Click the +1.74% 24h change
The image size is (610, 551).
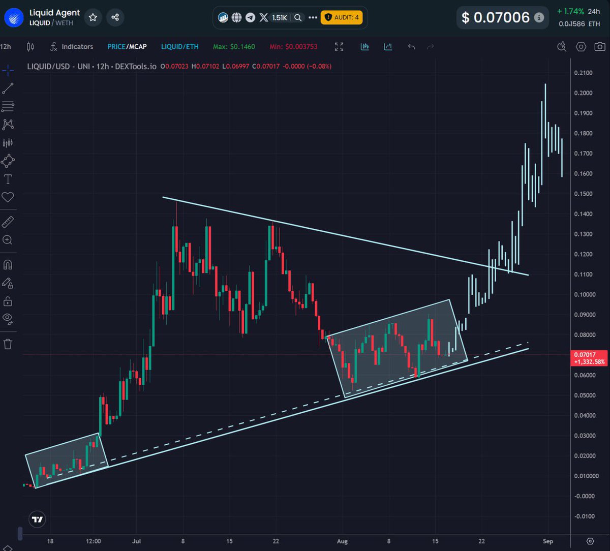pos(571,11)
